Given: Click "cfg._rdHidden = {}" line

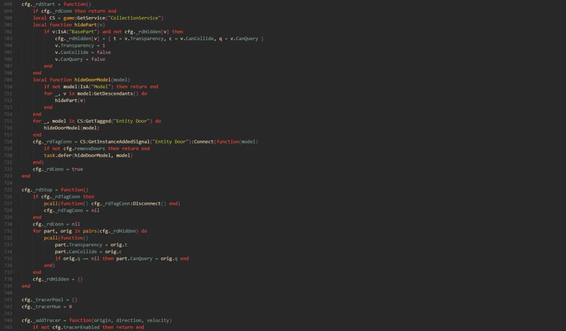Looking at the screenshot, I should click(58, 279).
